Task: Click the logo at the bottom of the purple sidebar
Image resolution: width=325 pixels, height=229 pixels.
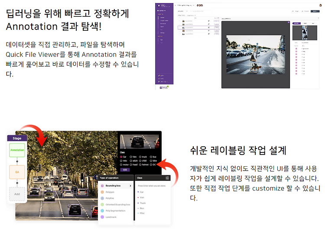Action: [x=164, y=87]
